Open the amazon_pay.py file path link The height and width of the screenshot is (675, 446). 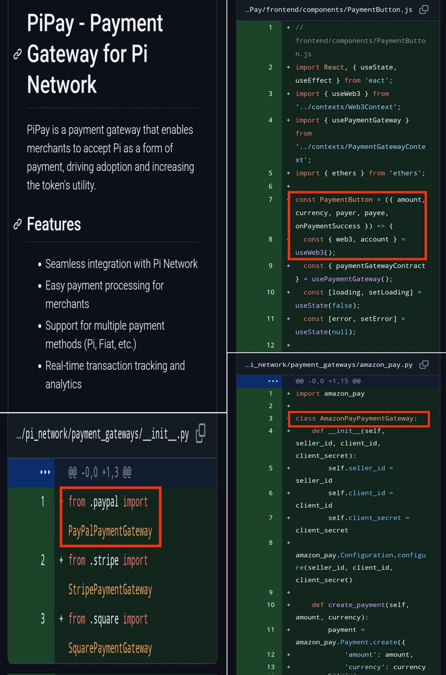(329, 364)
